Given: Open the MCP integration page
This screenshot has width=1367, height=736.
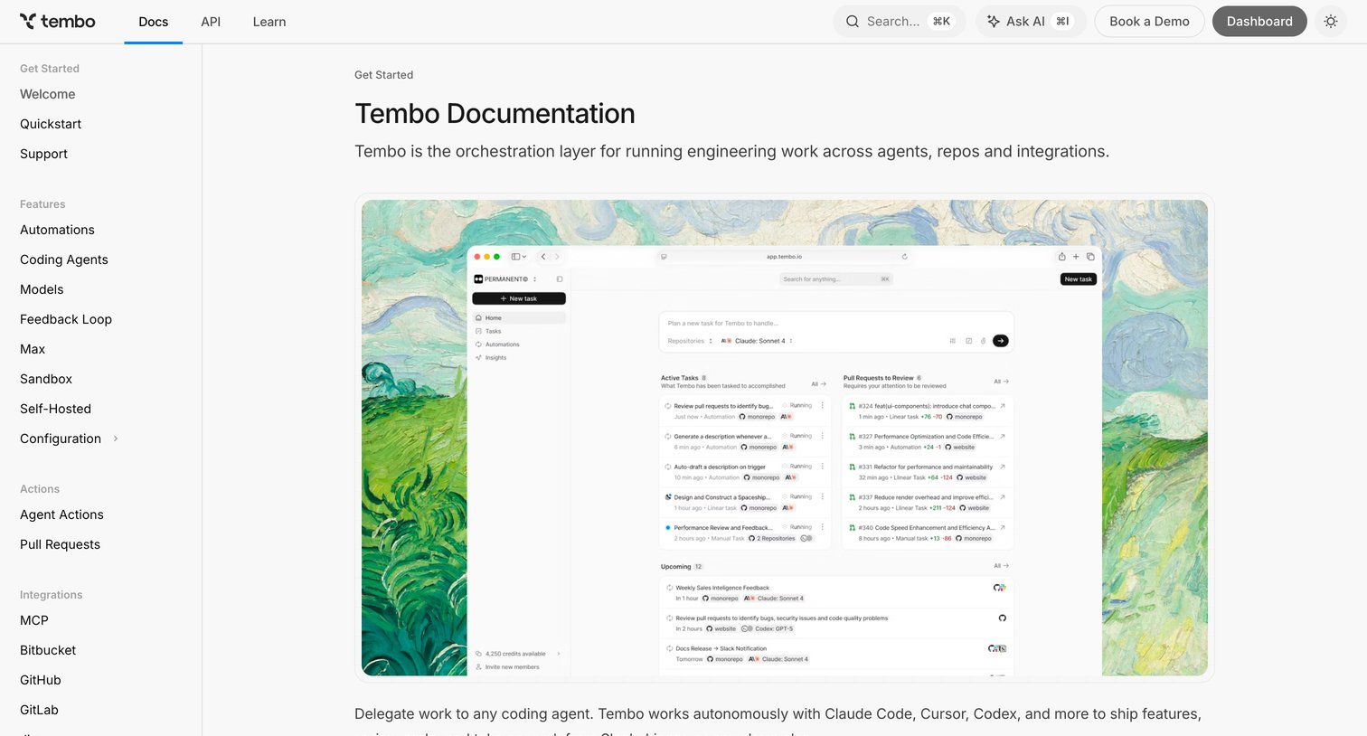Looking at the screenshot, I should (34, 620).
